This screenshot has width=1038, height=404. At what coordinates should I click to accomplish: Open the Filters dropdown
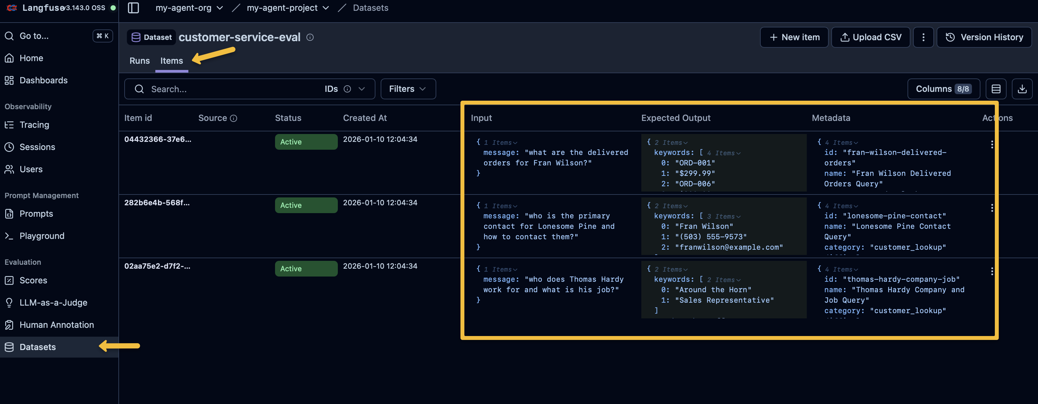(x=408, y=89)
